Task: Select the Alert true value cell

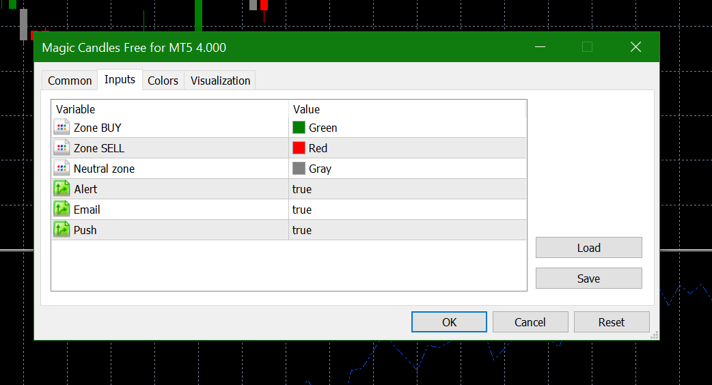Action: 407,189
